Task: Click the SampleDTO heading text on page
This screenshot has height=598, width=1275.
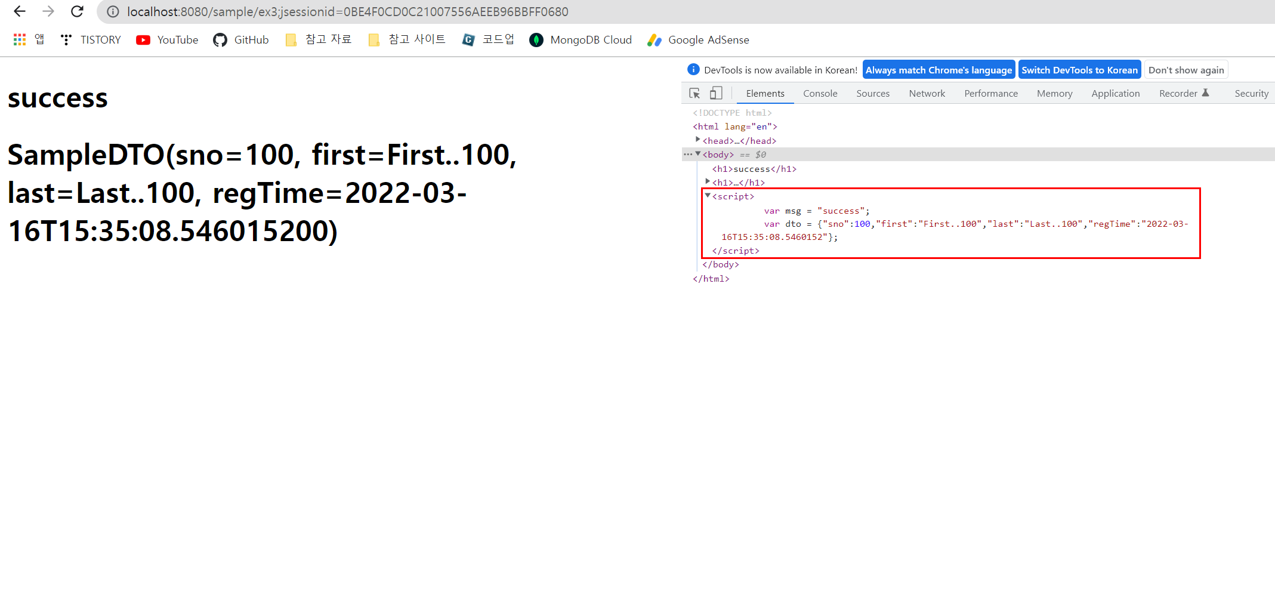Action: (262, 193)
